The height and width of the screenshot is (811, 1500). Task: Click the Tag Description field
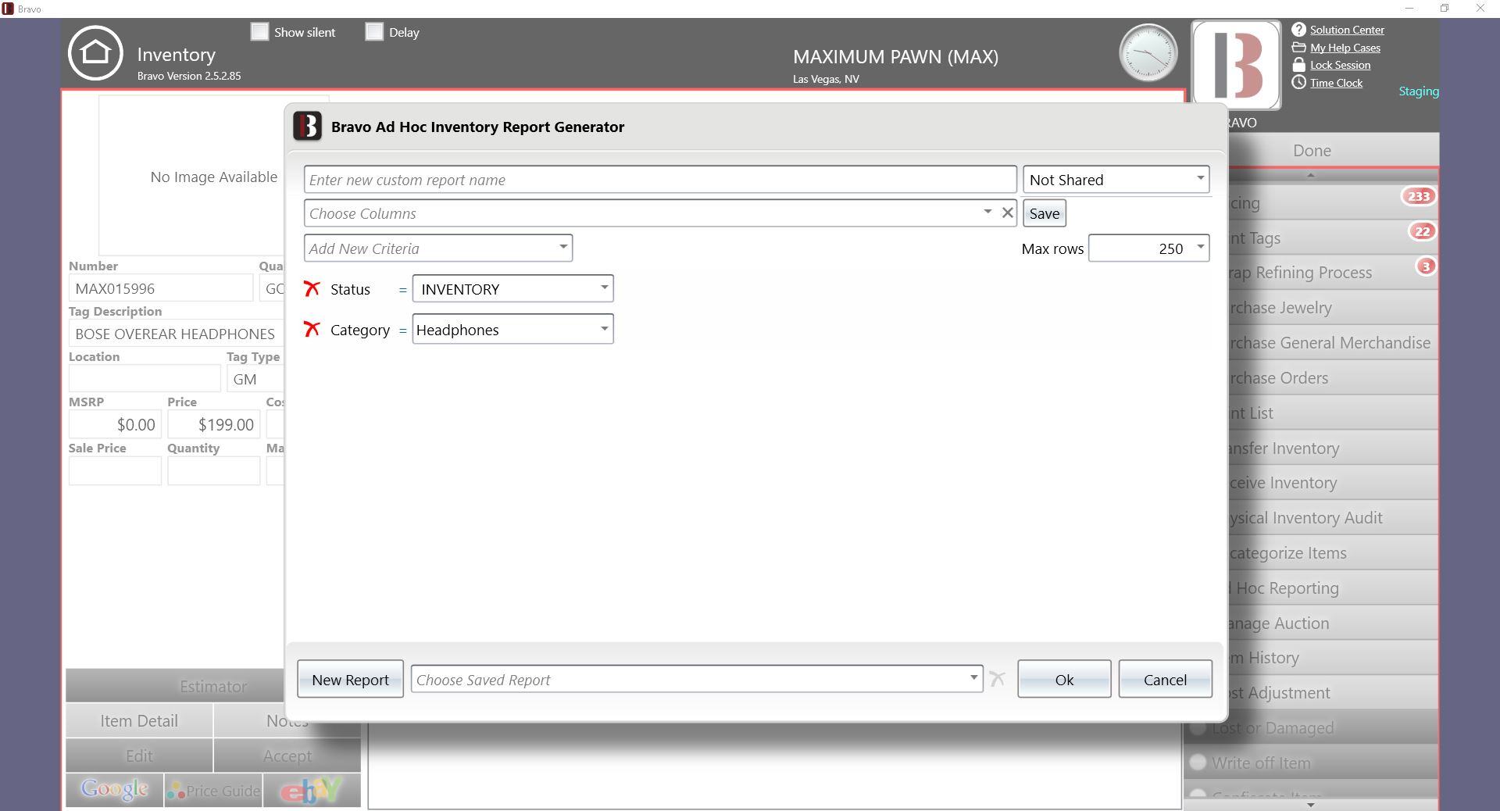(x=177, y=334)
